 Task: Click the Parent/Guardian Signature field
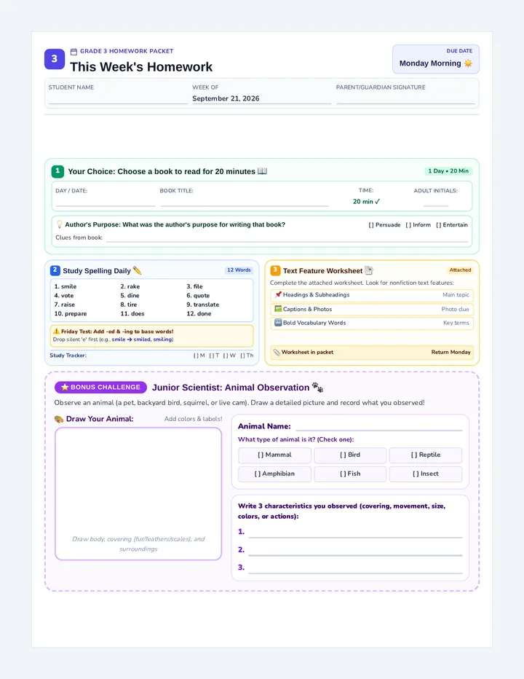[x=405, y=99]
